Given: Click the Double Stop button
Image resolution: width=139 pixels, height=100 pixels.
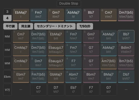Looking at the screenshot, I should point(69,3).
